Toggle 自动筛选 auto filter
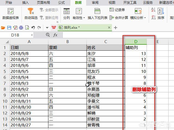The height and width of the screenshot is (130, 174). pyautogui.click(x=31, y=14)
